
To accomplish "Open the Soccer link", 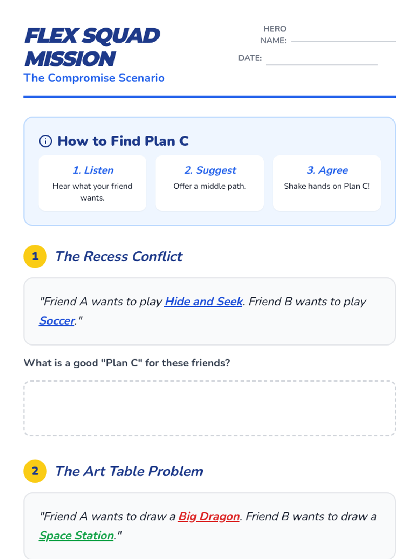I will tap(57, 321).
